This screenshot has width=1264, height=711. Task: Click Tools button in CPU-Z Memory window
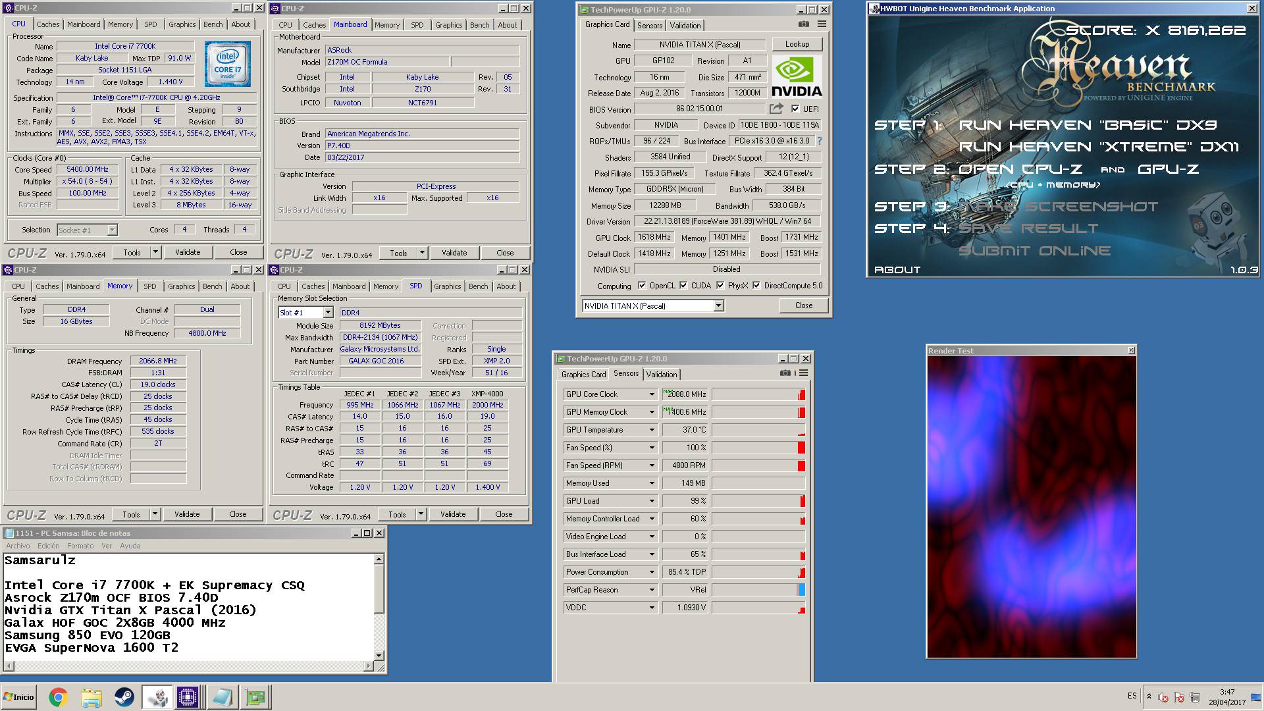coord(131,514)
